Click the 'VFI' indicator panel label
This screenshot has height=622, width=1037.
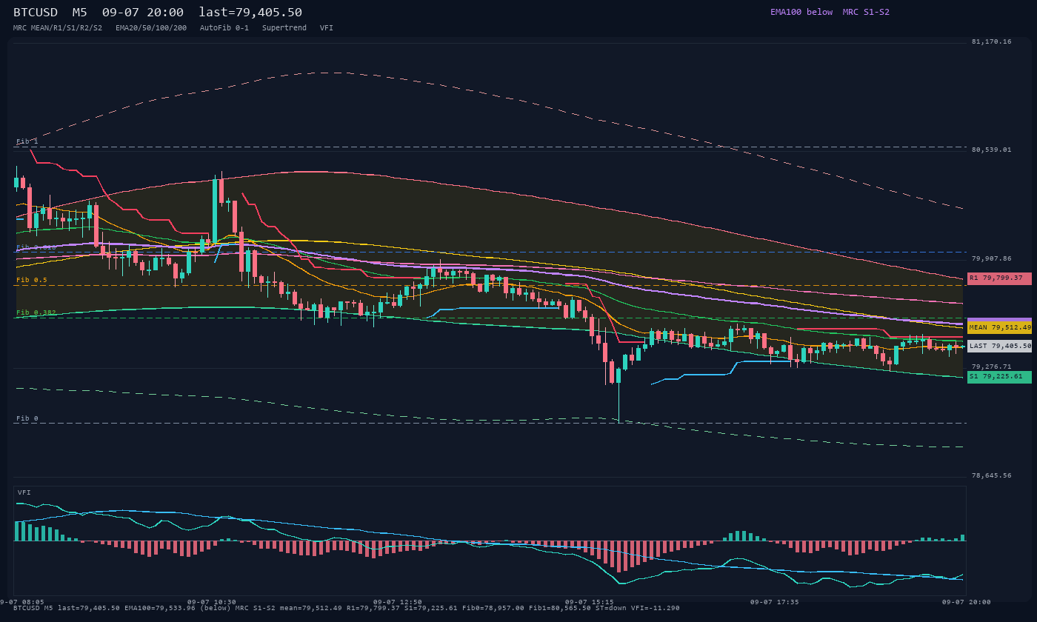[x=24, y=492]
